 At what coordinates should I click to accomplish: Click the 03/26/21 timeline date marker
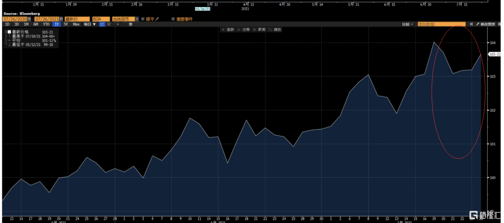pos(202,9)
